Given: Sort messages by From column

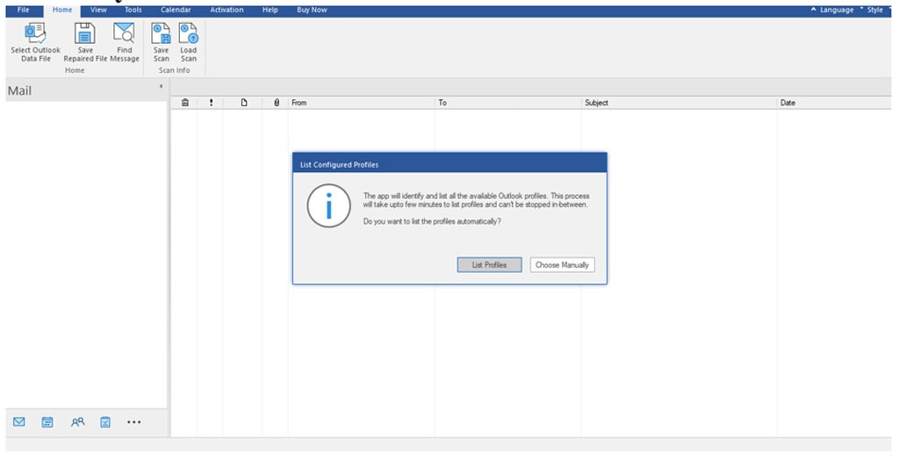Looking at the screenshot, I should coord(361,103).
